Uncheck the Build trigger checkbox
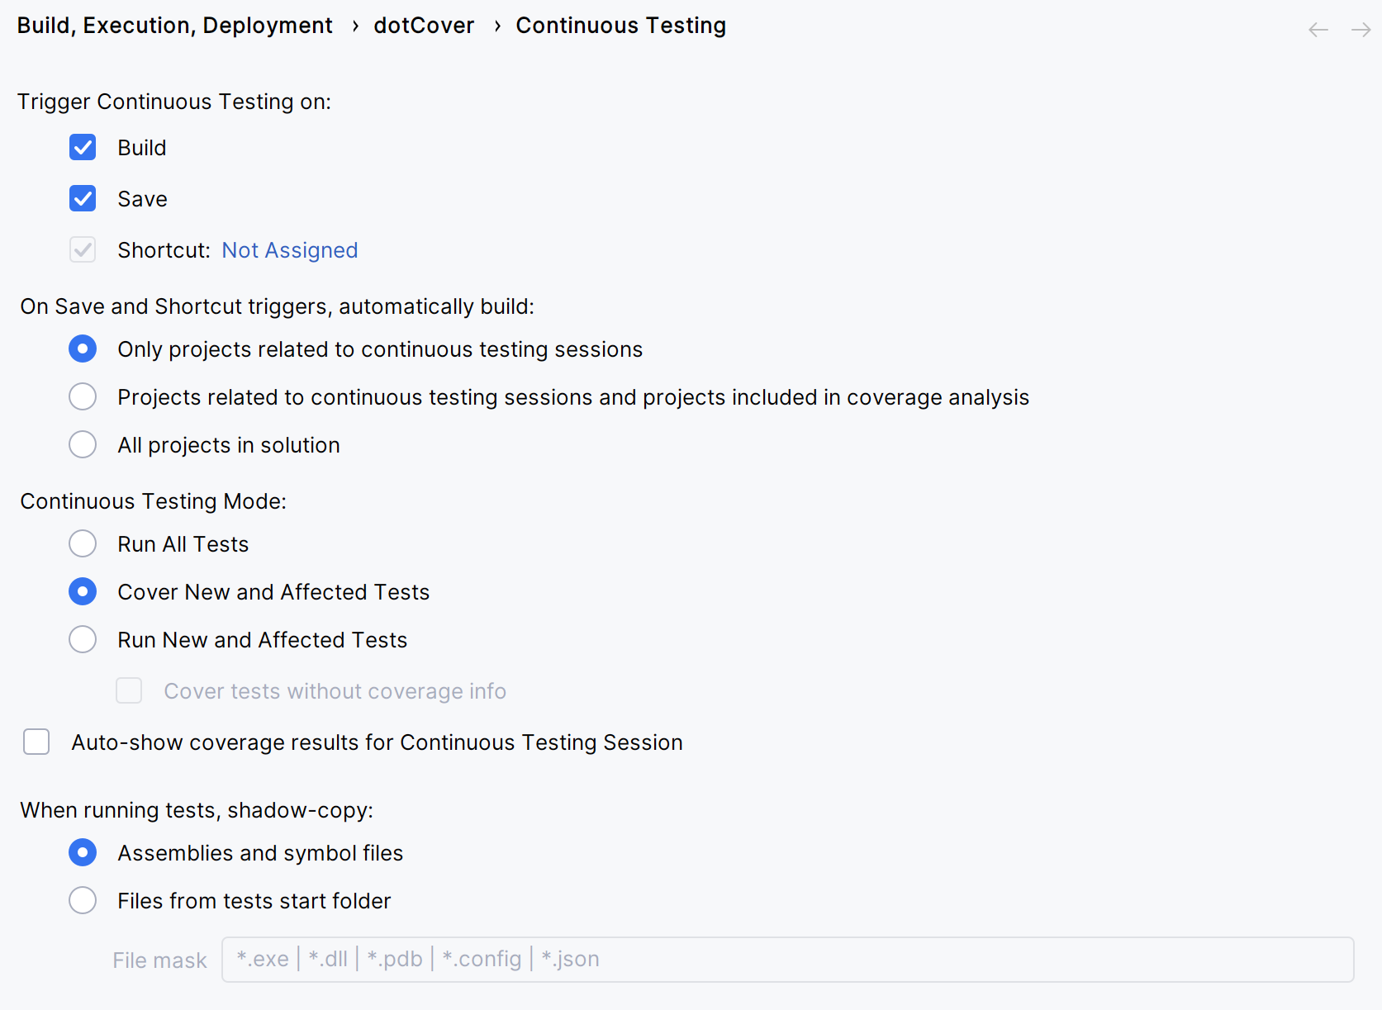This screenshot has height=1010, width=1382. point(83,147)
